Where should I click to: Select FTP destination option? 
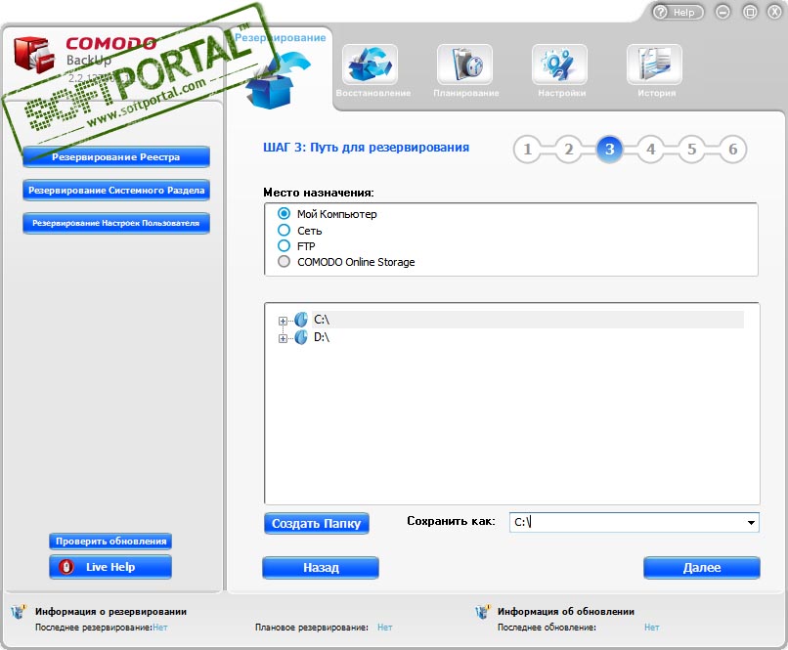pyautogui.click(x=284, y=245)
